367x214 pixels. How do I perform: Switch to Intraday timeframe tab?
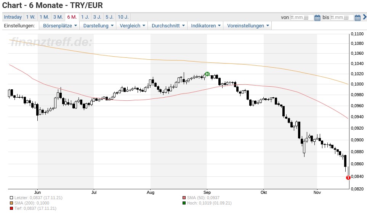(x=13, y=17)
